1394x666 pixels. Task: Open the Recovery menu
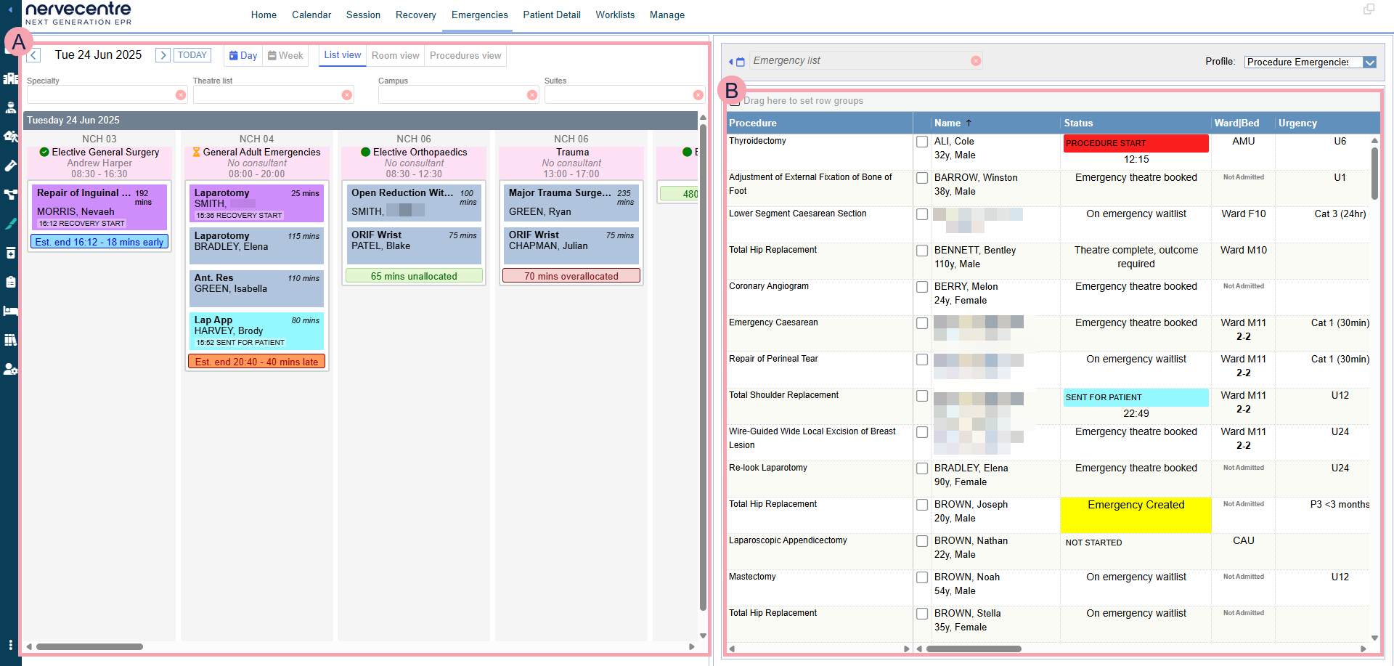point(415,15)
